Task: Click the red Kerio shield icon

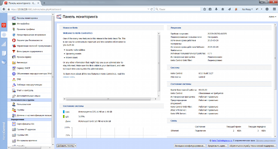Action: click(x=4, y=25)
